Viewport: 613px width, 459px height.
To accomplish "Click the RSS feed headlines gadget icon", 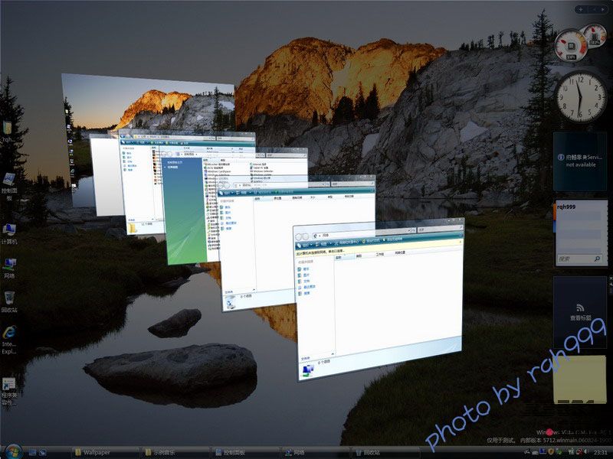I will [x=579, y=306].
